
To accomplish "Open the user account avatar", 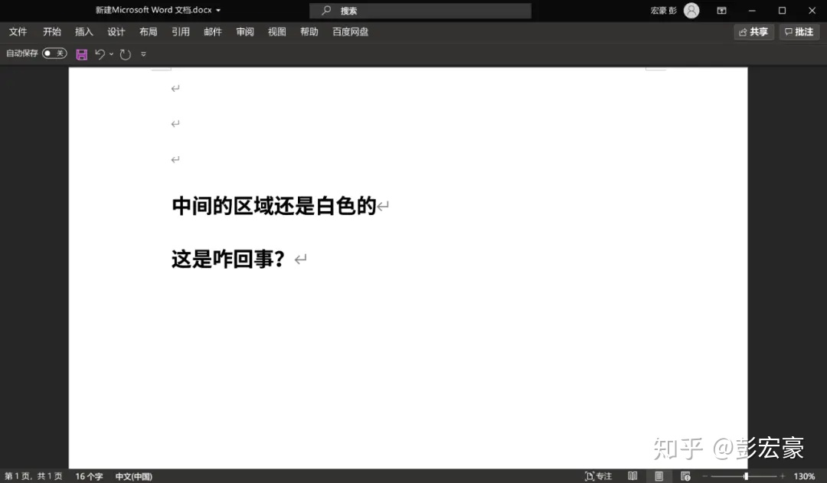I will click(x=691, y=11).
